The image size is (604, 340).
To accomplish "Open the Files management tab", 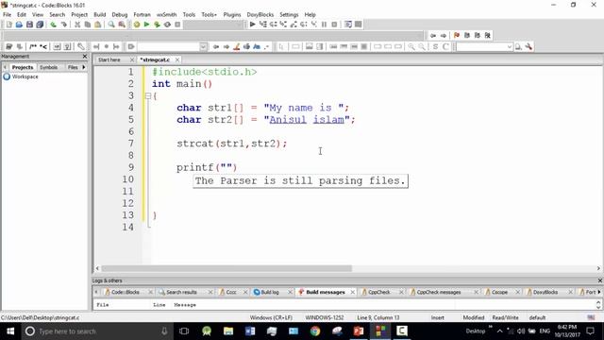I will [73, 67].
